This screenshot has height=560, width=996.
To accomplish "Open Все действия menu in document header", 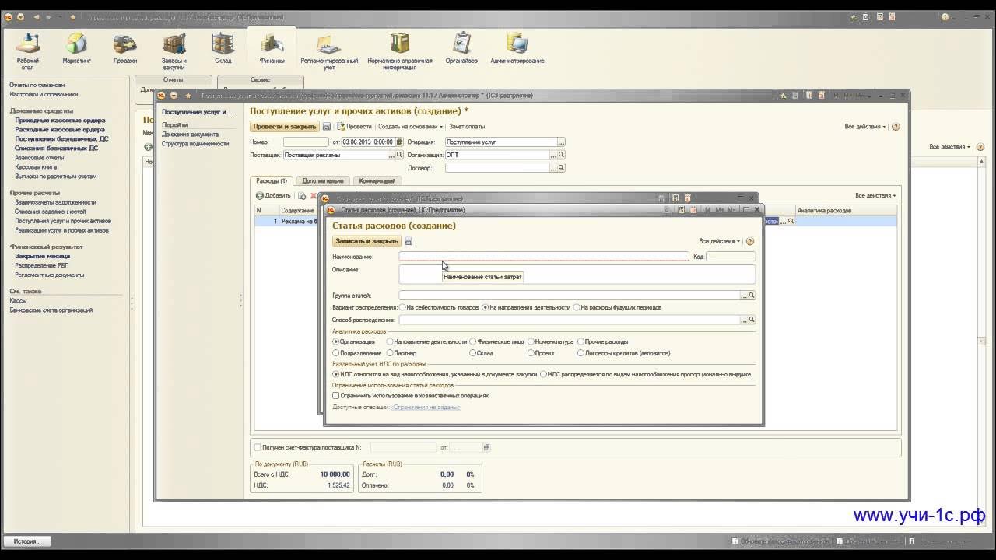I will 865,126.
